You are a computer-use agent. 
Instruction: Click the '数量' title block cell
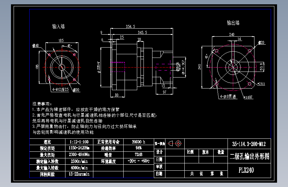pos(221,152)
